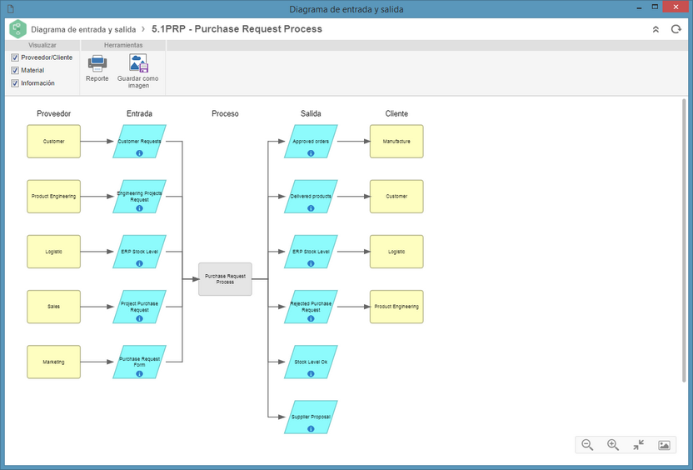Select the Product Engineering client box
The height and width of the screenshot is (470, 693).
[x=396, y=307]
